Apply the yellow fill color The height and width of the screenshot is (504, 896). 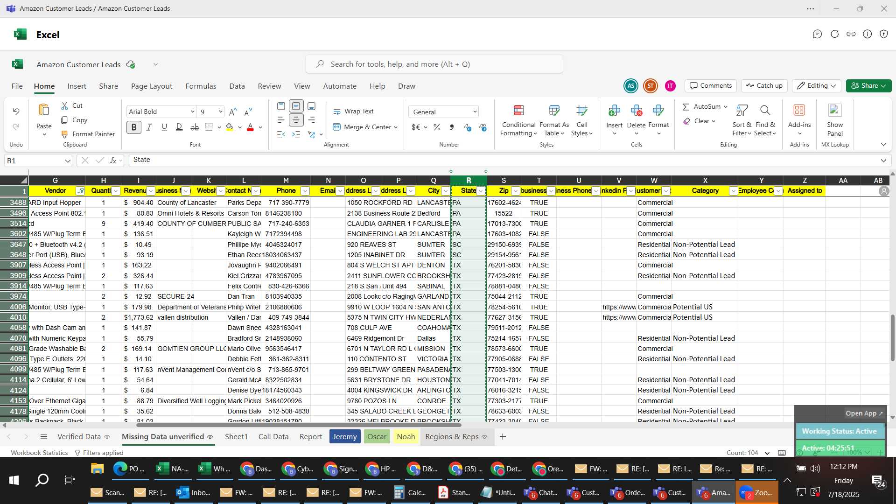(x=230, y=127)
